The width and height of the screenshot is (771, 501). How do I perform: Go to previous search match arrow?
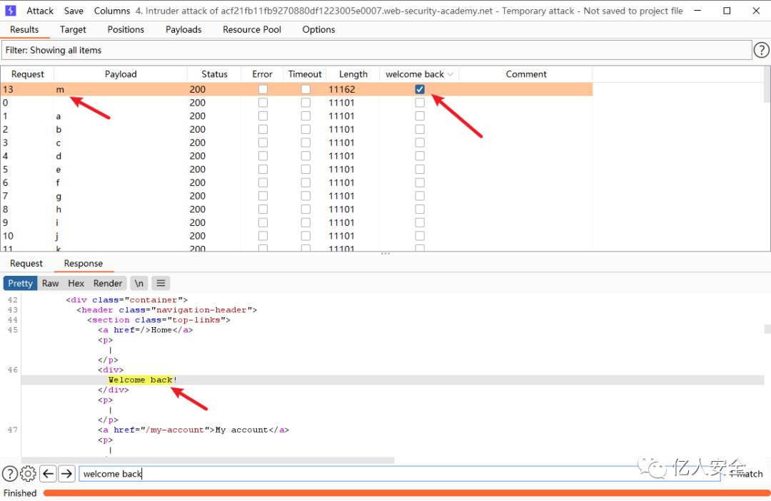pyautogui.click(x=49, y=473)
